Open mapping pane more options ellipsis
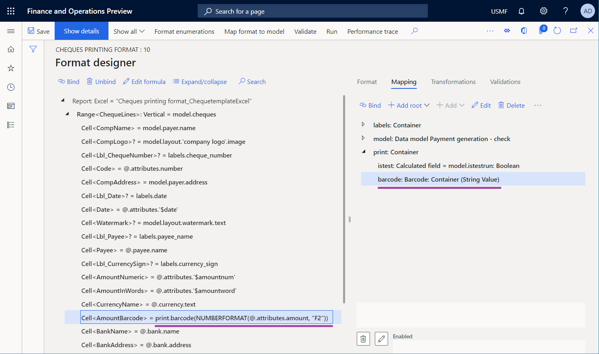The image size is (599, 354). point(538,105)
